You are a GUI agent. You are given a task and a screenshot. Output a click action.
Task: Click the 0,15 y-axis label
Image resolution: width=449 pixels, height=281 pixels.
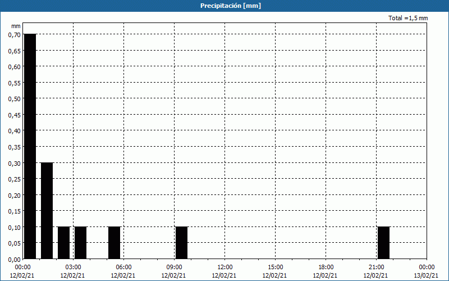pyautogui.click(x=15, y=211)
